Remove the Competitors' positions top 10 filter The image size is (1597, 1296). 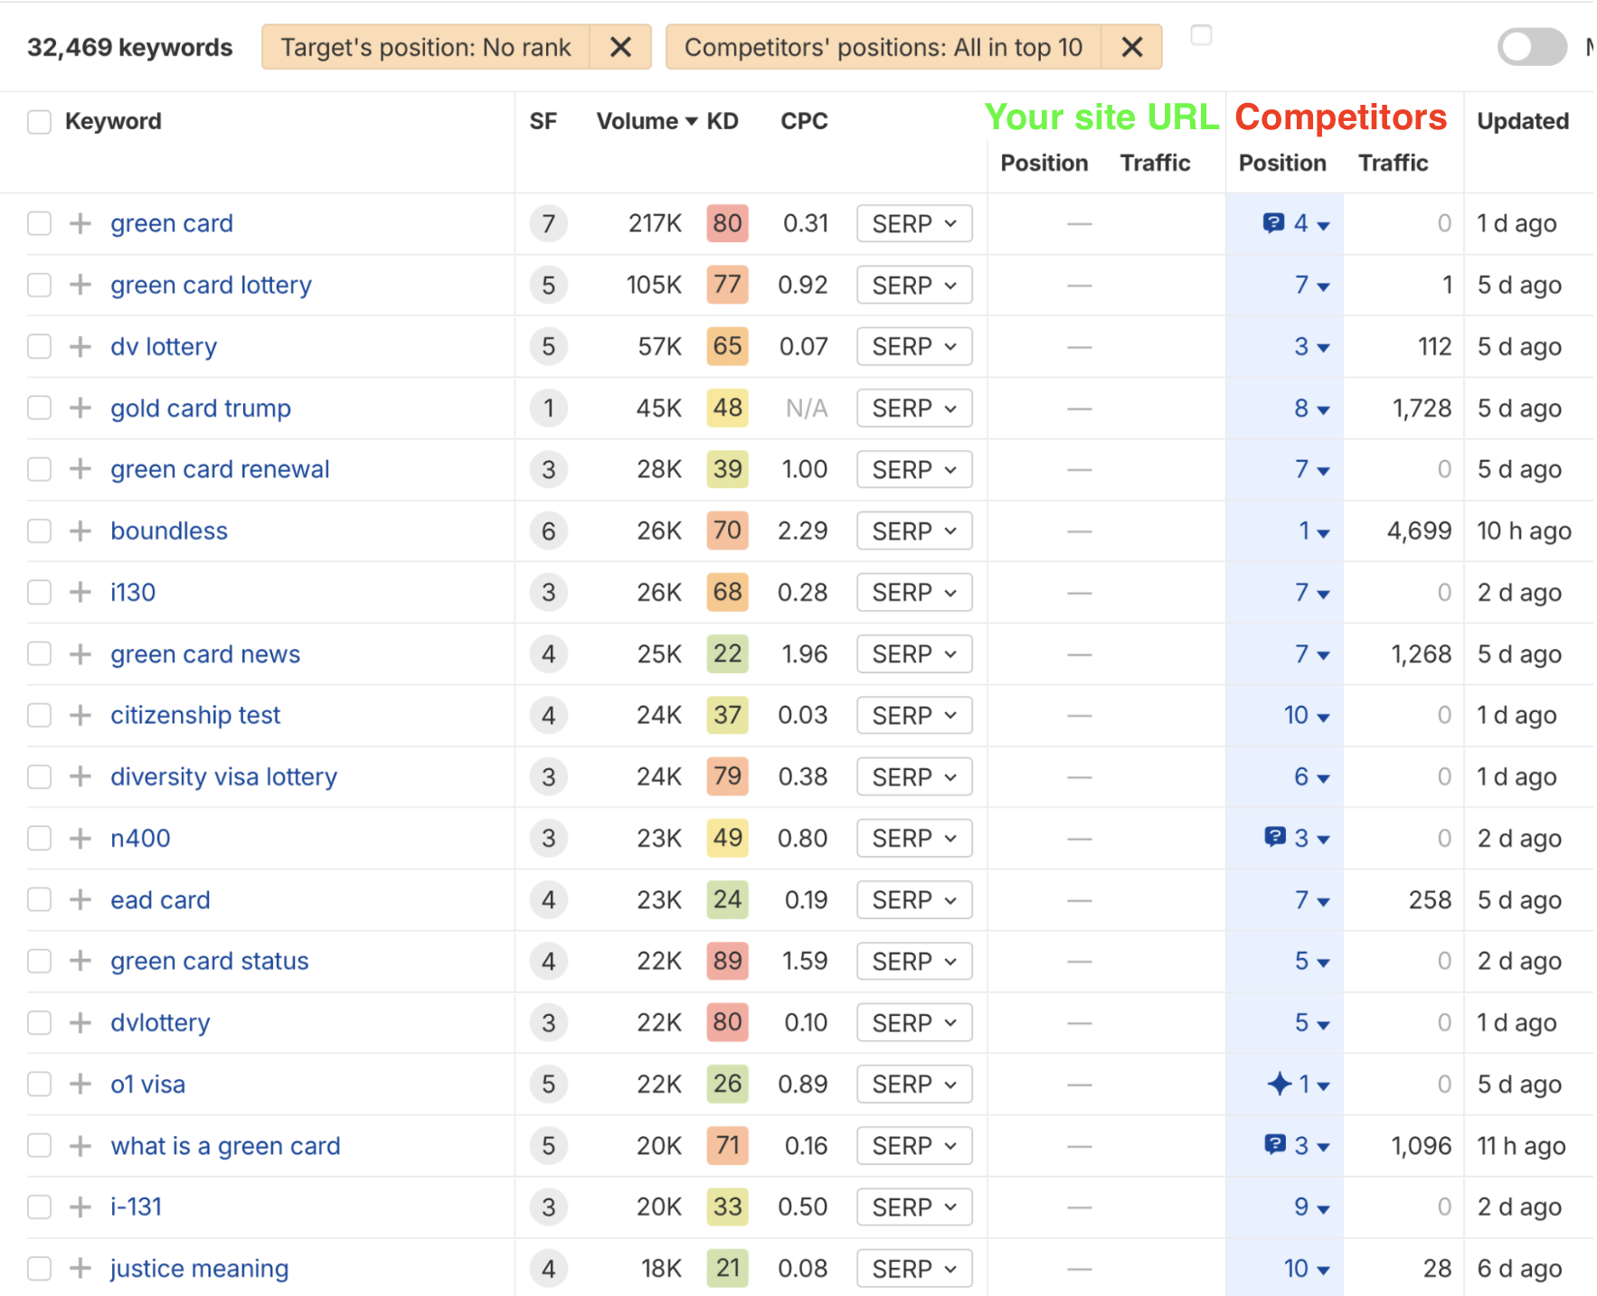tap(1131, 47)
